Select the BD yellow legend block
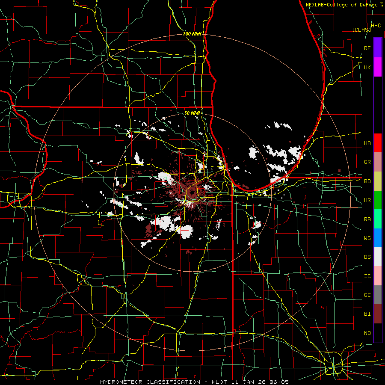The width and height of the screenshot is (385, 385). click(x=378, y=181)
